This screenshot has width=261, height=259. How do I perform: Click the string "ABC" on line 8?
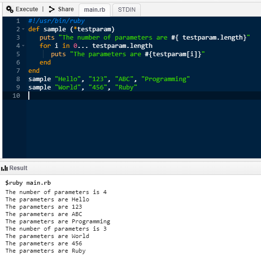(x=124, y=79)
